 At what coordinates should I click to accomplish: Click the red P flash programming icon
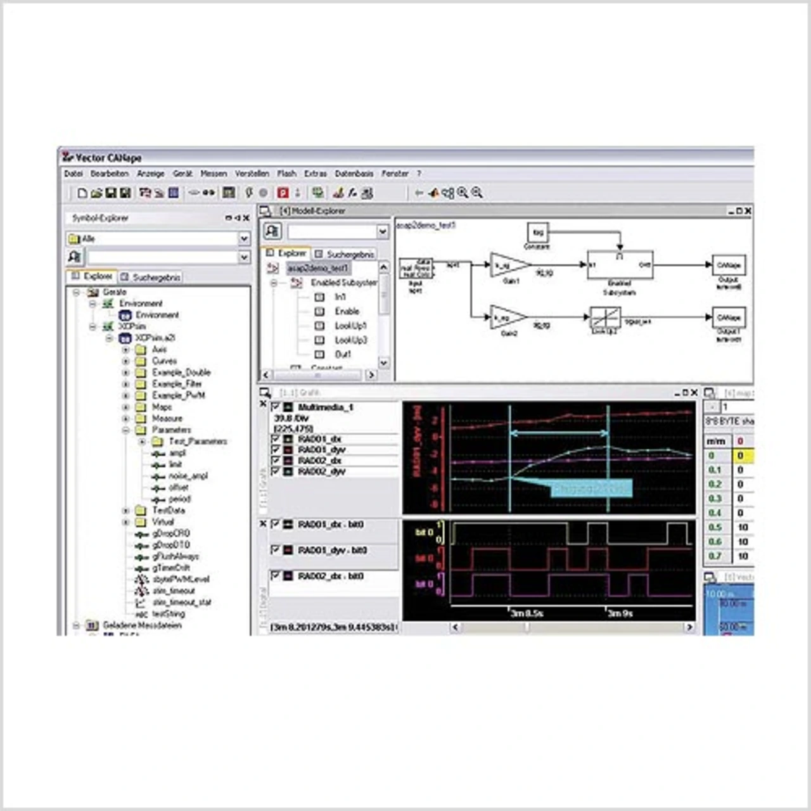(283, 193)
